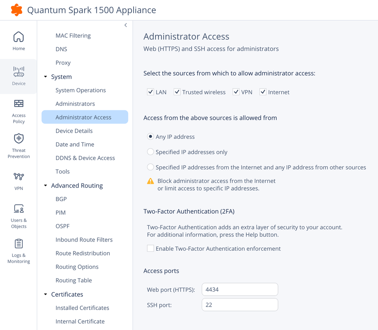Uncheck the LAN source checkbox

151,92
